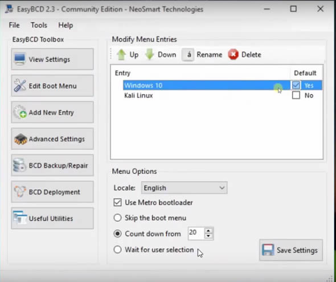The image size is (336, 282).
Task: Click the Advanced Settings chip icon
Action: pos(21,139)
